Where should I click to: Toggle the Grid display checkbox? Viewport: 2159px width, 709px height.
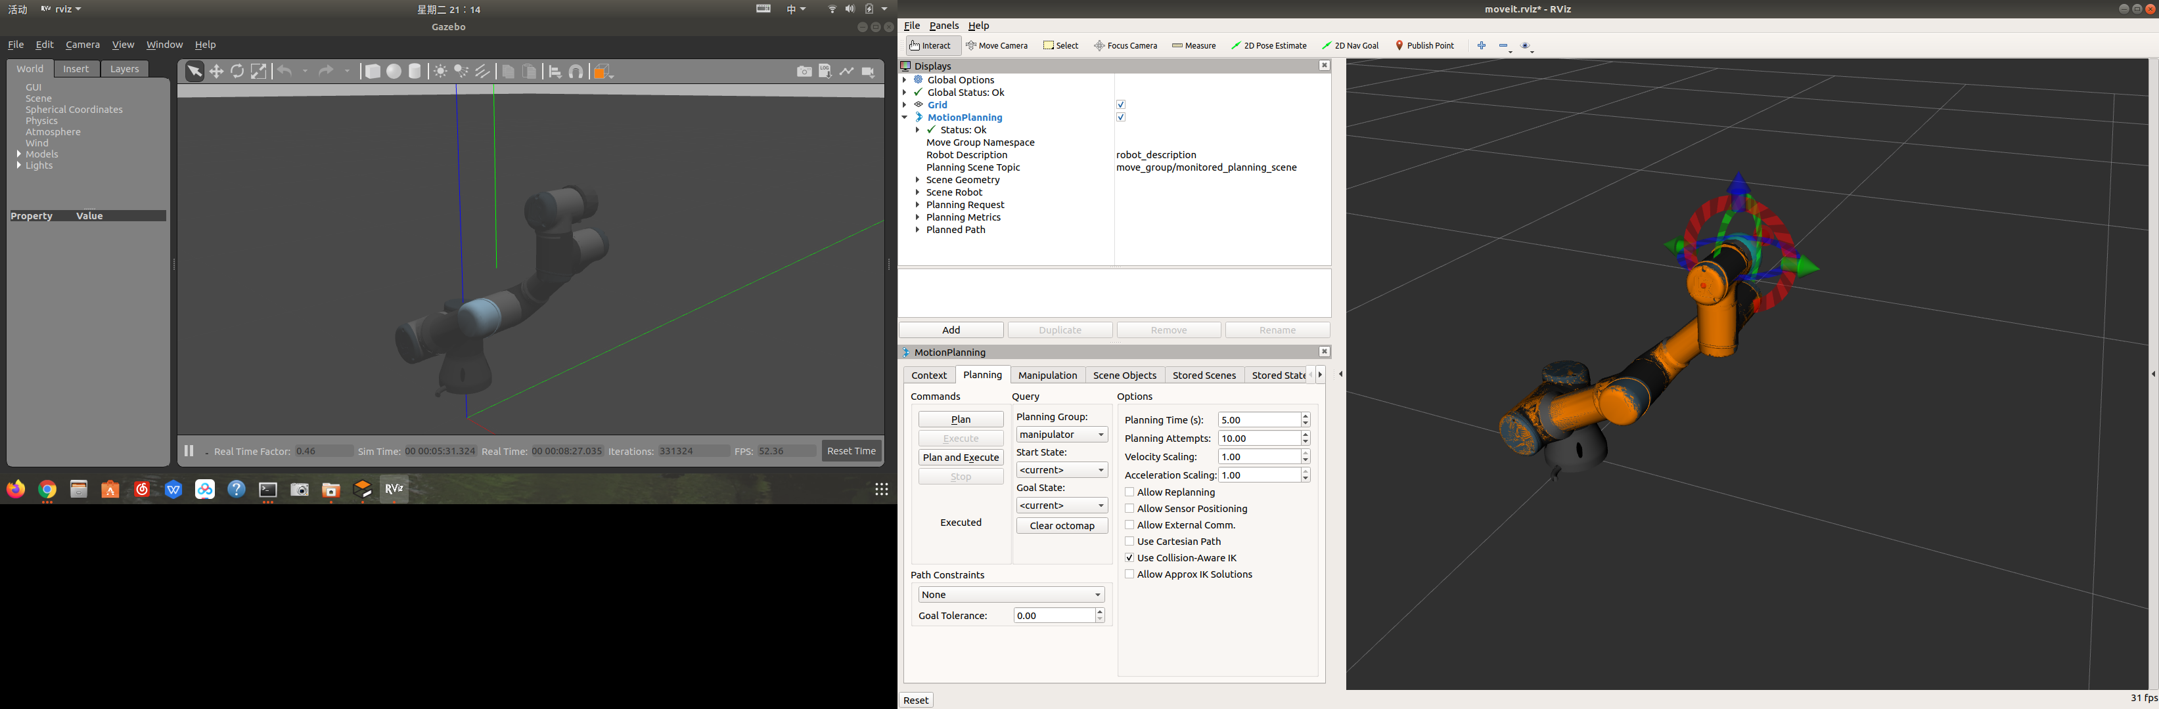click(x=1121, y=104)
